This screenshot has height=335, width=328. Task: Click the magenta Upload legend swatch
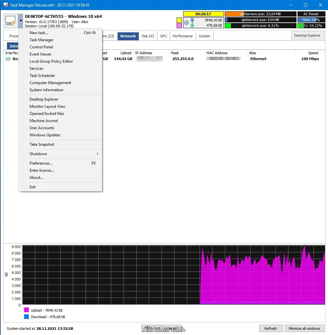[27, 310]
